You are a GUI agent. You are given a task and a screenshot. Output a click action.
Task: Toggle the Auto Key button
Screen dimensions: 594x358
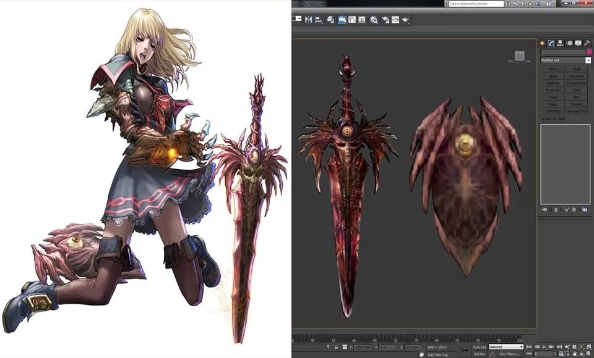[479, 347]
